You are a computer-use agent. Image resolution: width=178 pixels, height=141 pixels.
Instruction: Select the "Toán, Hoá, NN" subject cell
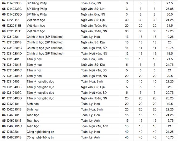(x=92, y=3)
